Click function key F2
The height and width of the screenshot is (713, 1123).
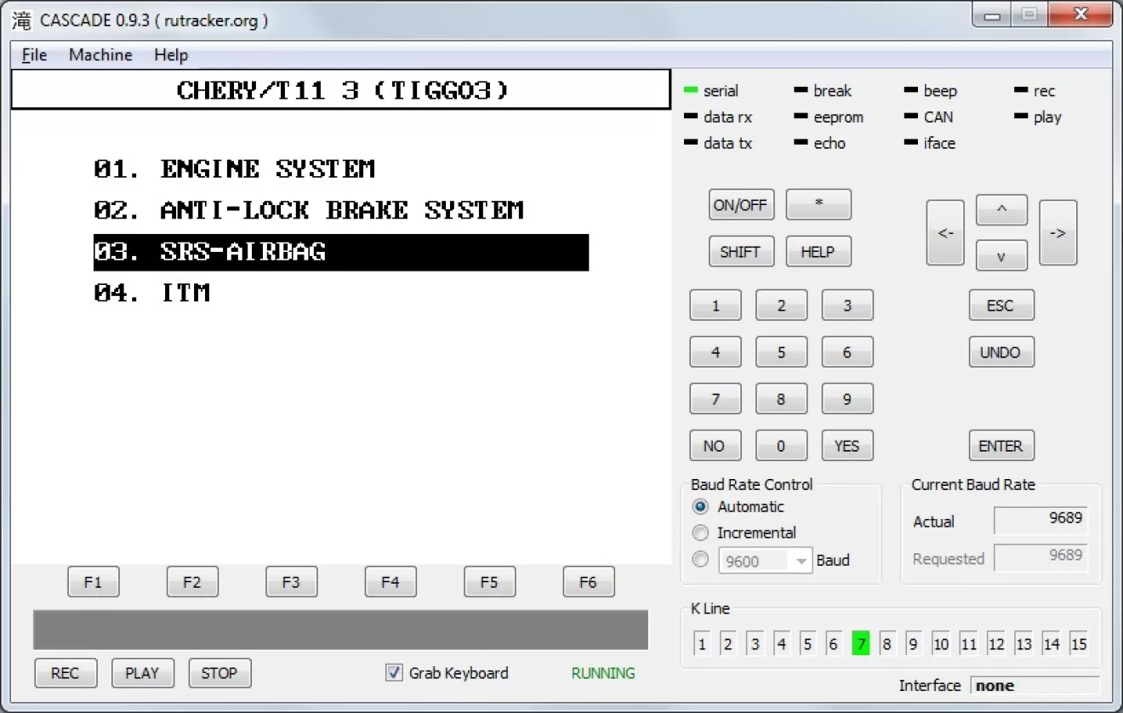(x=192, y=583)
